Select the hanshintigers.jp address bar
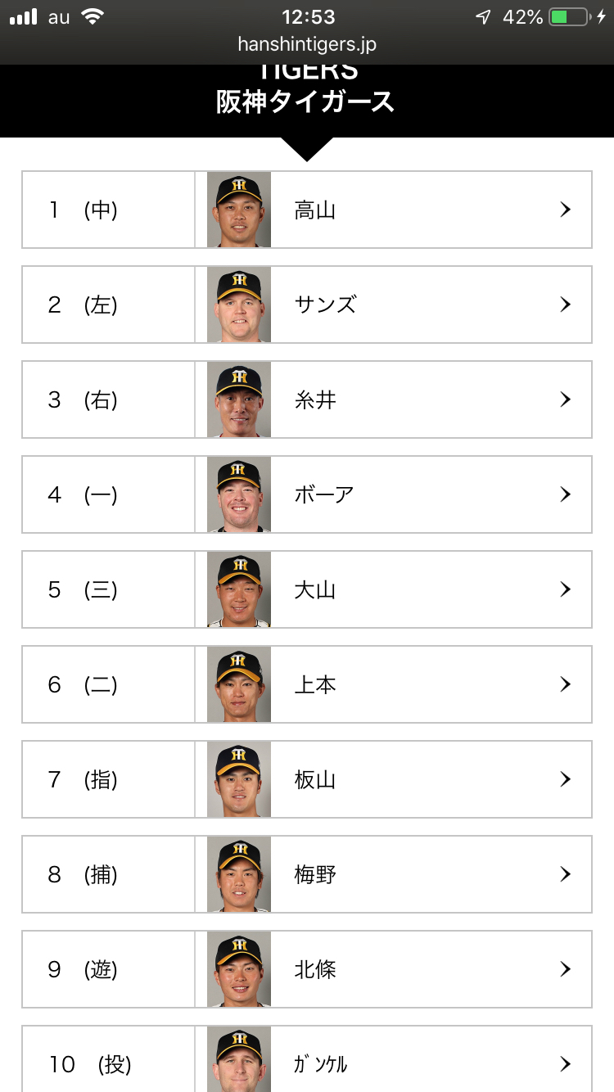 tap(307, 44)
